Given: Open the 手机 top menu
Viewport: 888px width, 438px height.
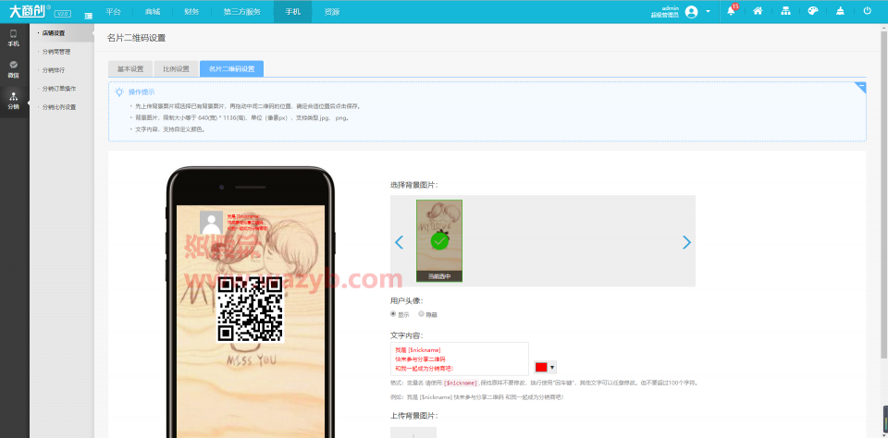Looking at the screenshot, I should [293, 11].
